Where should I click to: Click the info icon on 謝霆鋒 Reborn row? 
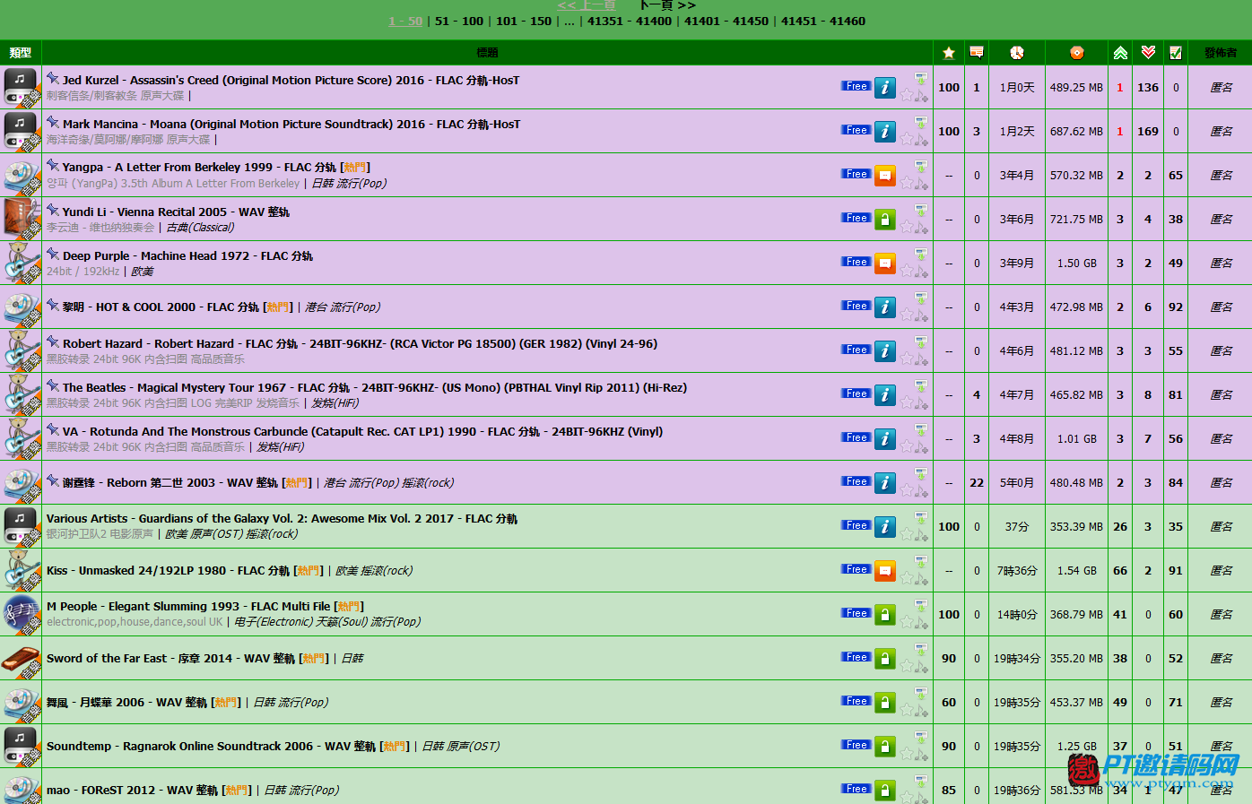(885, 482)
